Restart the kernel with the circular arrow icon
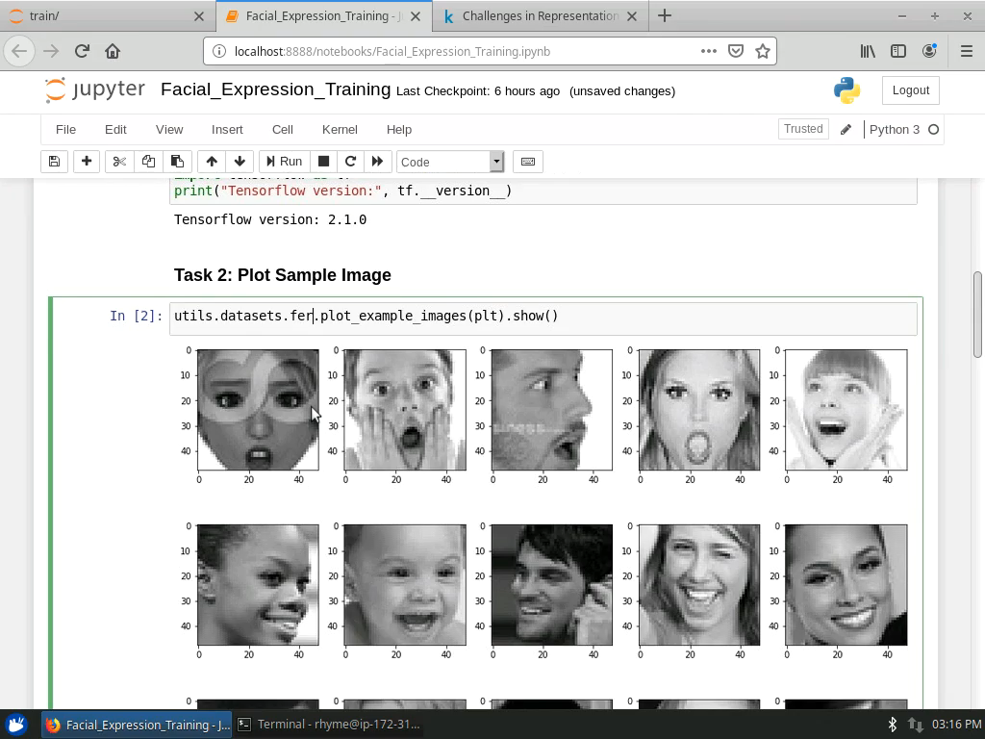The width and height of the screenshot is (985, 739). tap(350, 162)
